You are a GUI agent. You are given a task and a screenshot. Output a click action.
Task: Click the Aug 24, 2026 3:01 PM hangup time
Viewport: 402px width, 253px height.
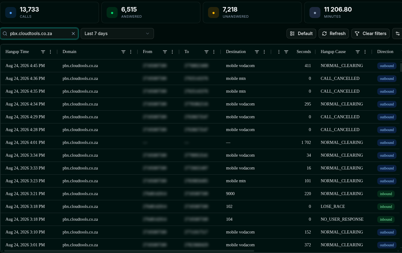point(25,245)
